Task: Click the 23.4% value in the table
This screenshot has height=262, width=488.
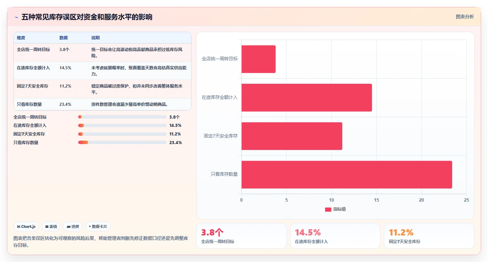Action: pos(65,104)
